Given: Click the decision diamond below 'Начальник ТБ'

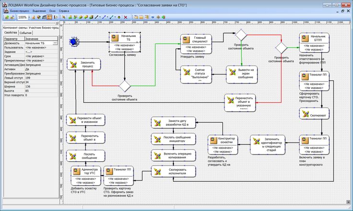Looking at the screenshot, I should tap(125, 86).
